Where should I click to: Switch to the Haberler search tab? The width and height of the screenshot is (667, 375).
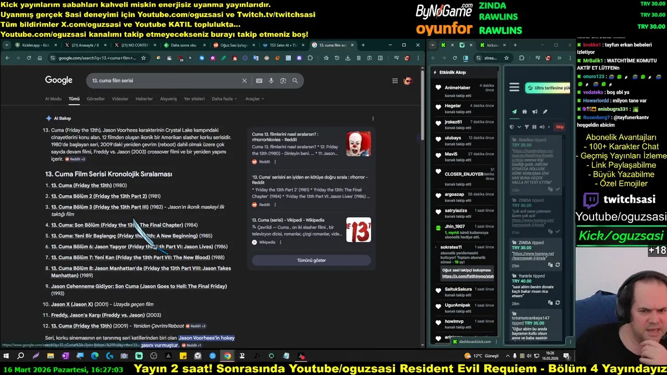[144, 99]
